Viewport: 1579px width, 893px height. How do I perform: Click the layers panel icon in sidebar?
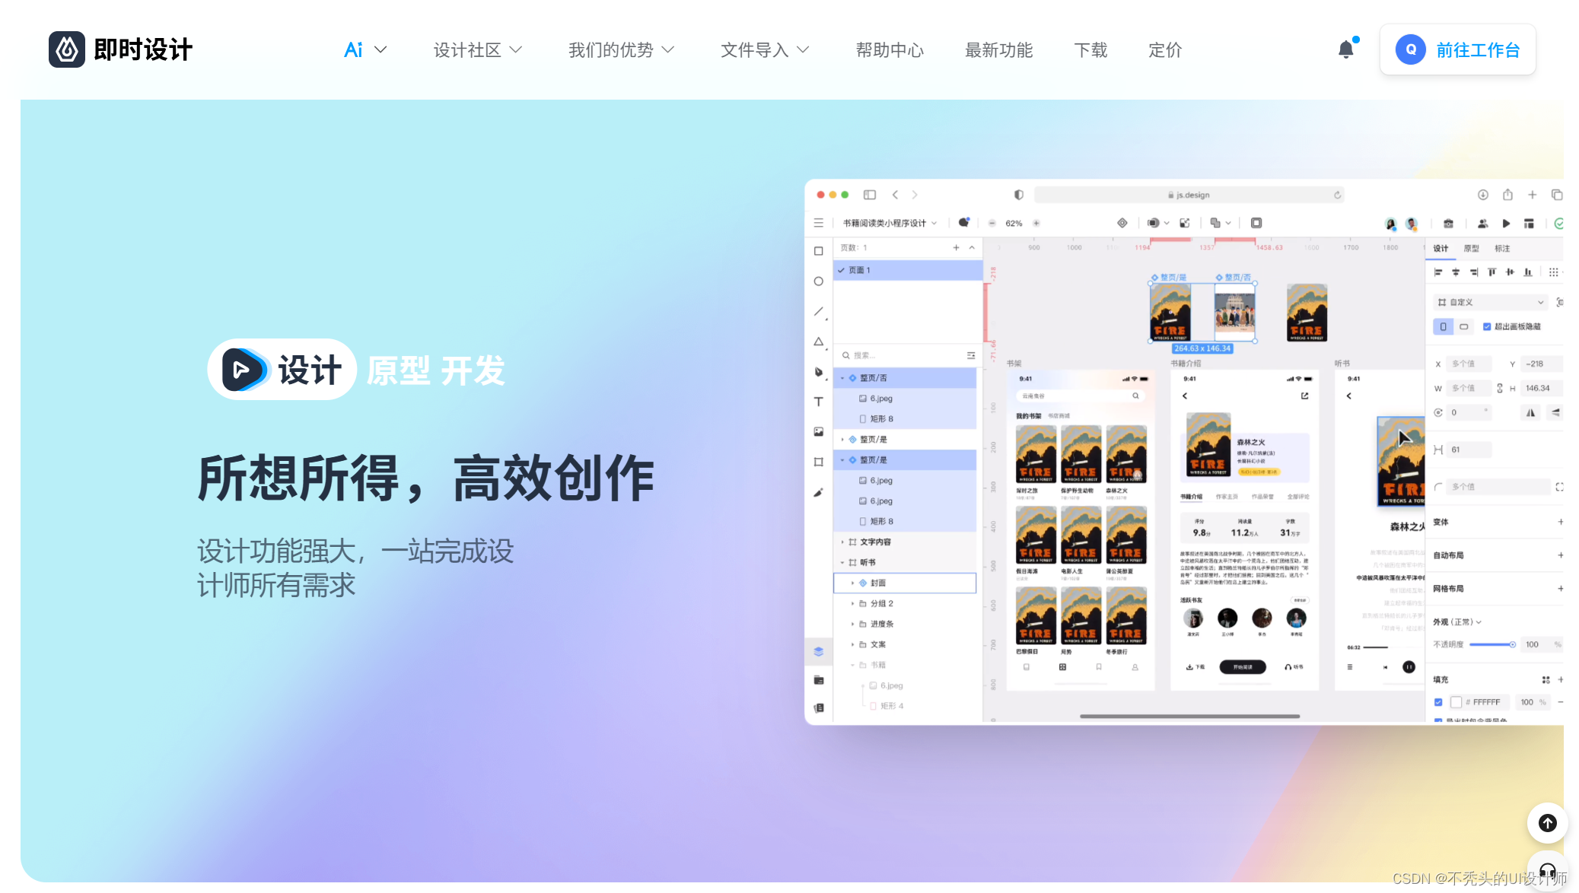[x=819, y=652]
